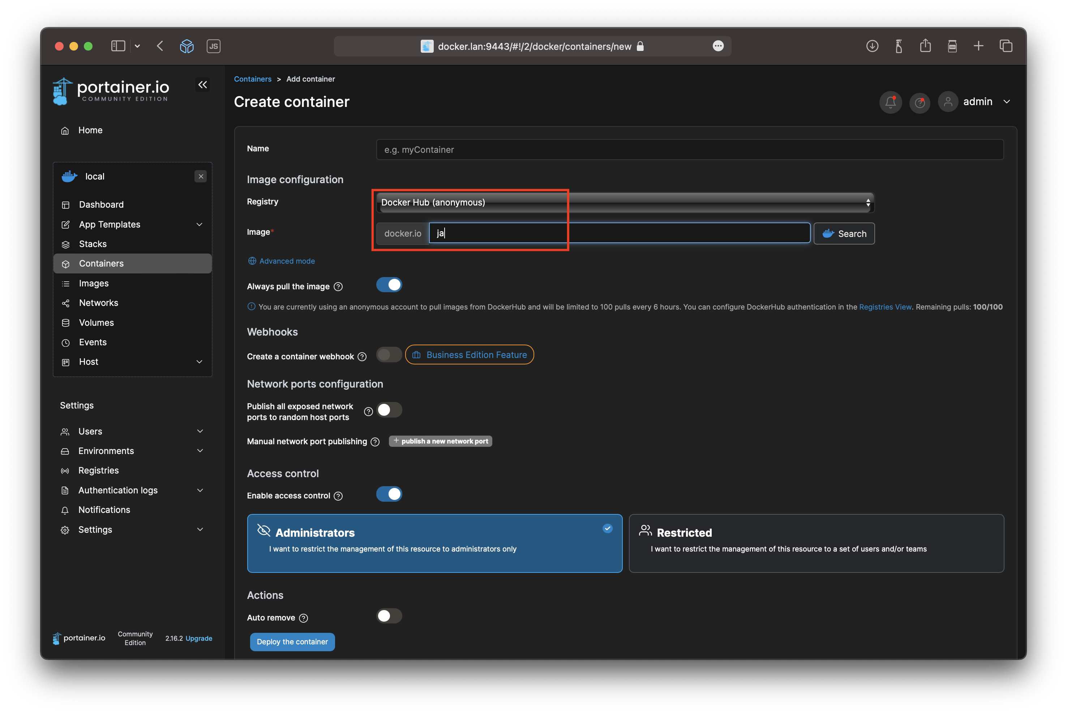The image size is (1067, 713).
Task: Select the Volumes icon in the sidebar
Action: (x=66, y=323)
